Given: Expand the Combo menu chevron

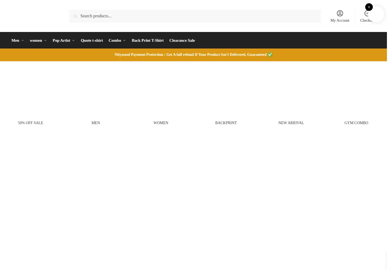Looking at the screenshot, I should 124,41.
